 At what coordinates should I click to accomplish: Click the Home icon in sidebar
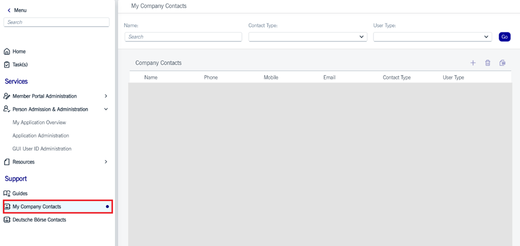tap(7, 52)
